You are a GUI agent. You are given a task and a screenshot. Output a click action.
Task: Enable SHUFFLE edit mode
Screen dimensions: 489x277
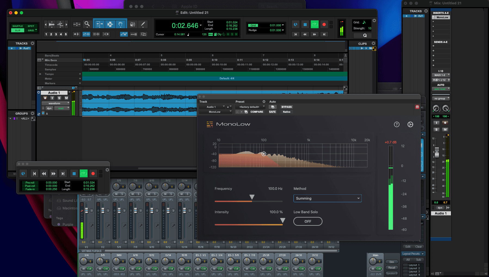18,26
